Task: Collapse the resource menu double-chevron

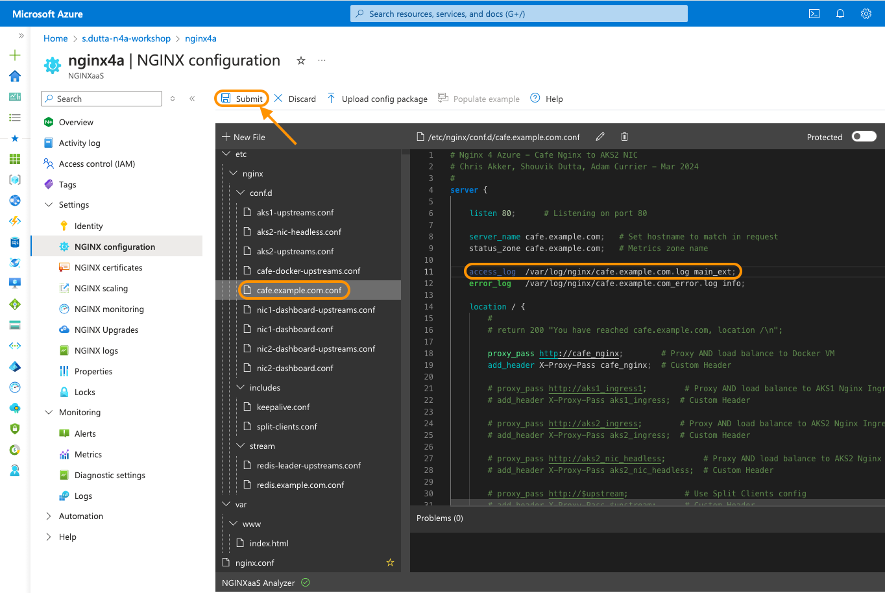Action: click(192, 99)
